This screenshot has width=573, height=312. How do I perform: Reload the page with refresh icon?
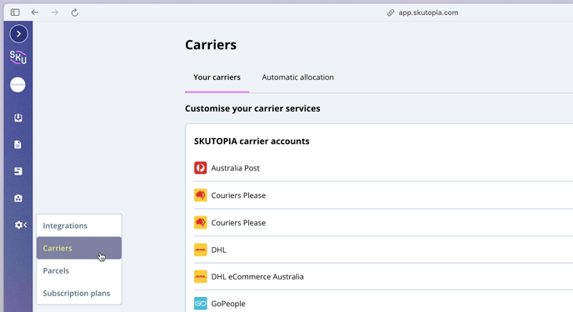pyautogui.click(x=75, y=12)
